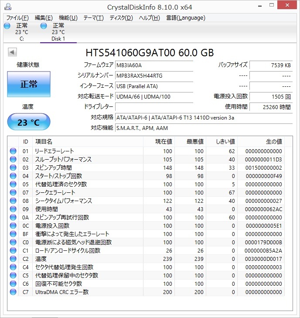Click blue status orb above Disk 1

click(x=44, y=26)
